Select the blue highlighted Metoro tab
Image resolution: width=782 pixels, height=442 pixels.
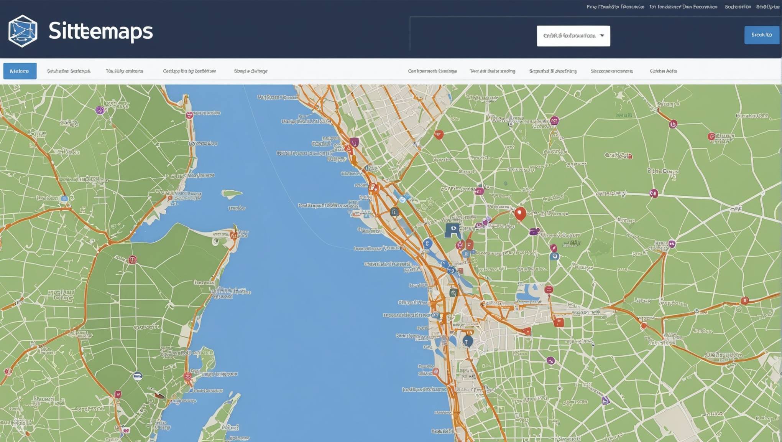tap(20, 71)
